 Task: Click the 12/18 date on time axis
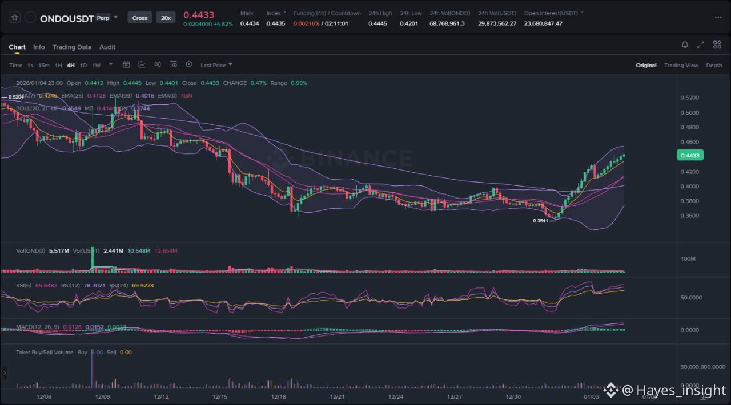(x=278, y=396)
